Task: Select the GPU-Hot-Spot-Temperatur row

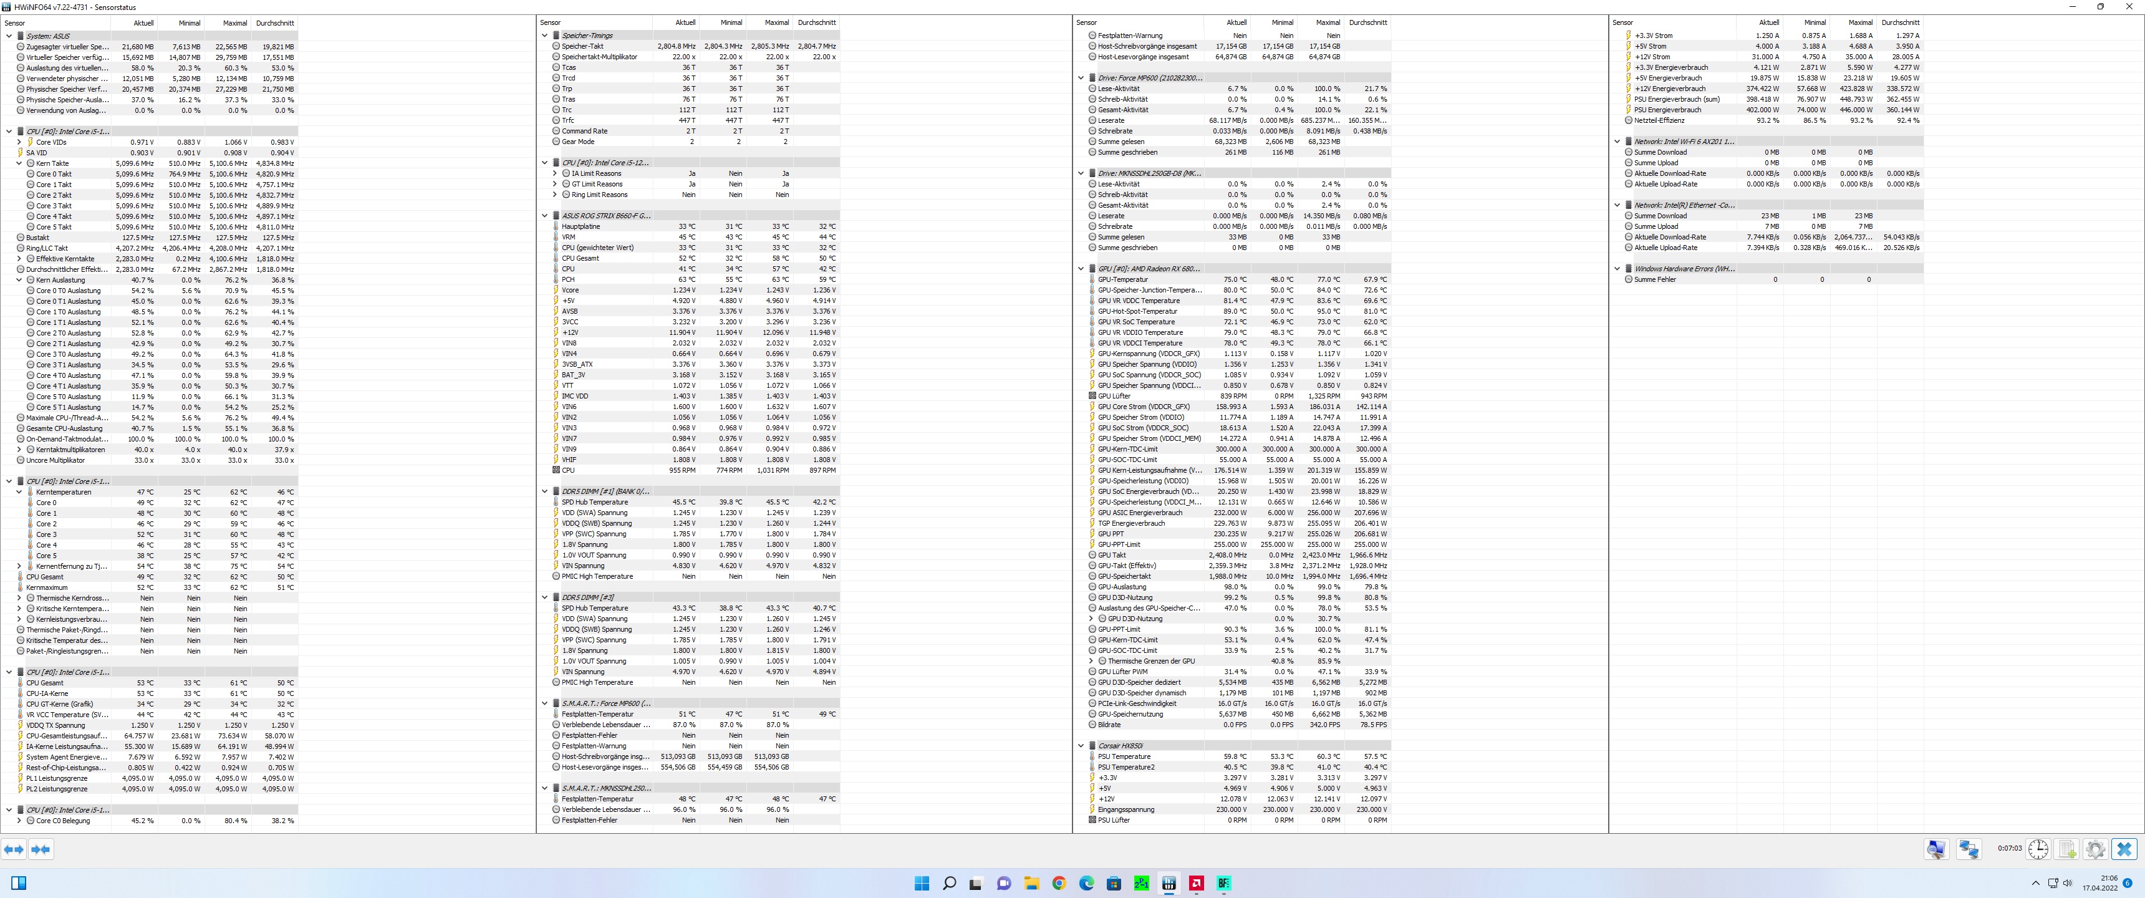Action: coord(1137,312)
